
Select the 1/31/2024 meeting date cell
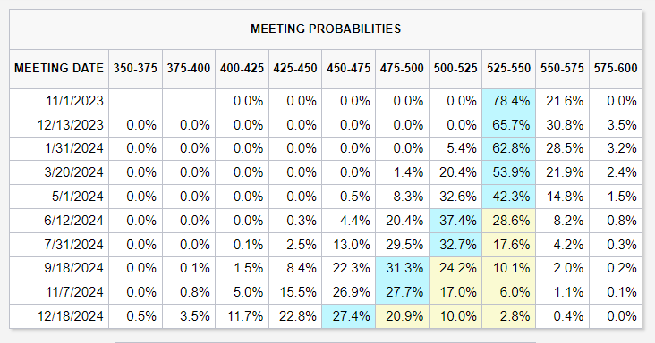coord(59,149)
